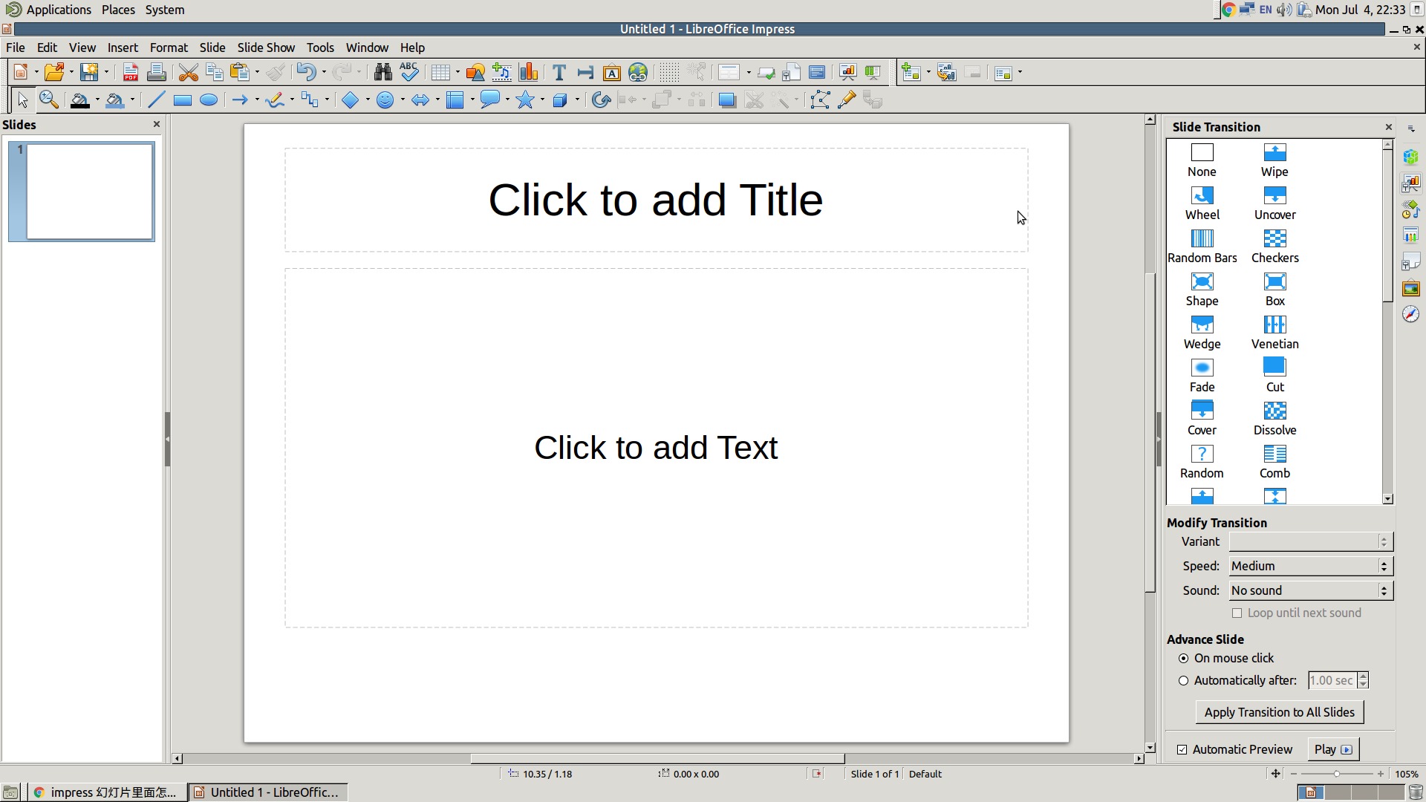The width and height of the screenshot is (1426, 802).
Task: Select the Ellipse drawing tool
Action: point(209,100)
